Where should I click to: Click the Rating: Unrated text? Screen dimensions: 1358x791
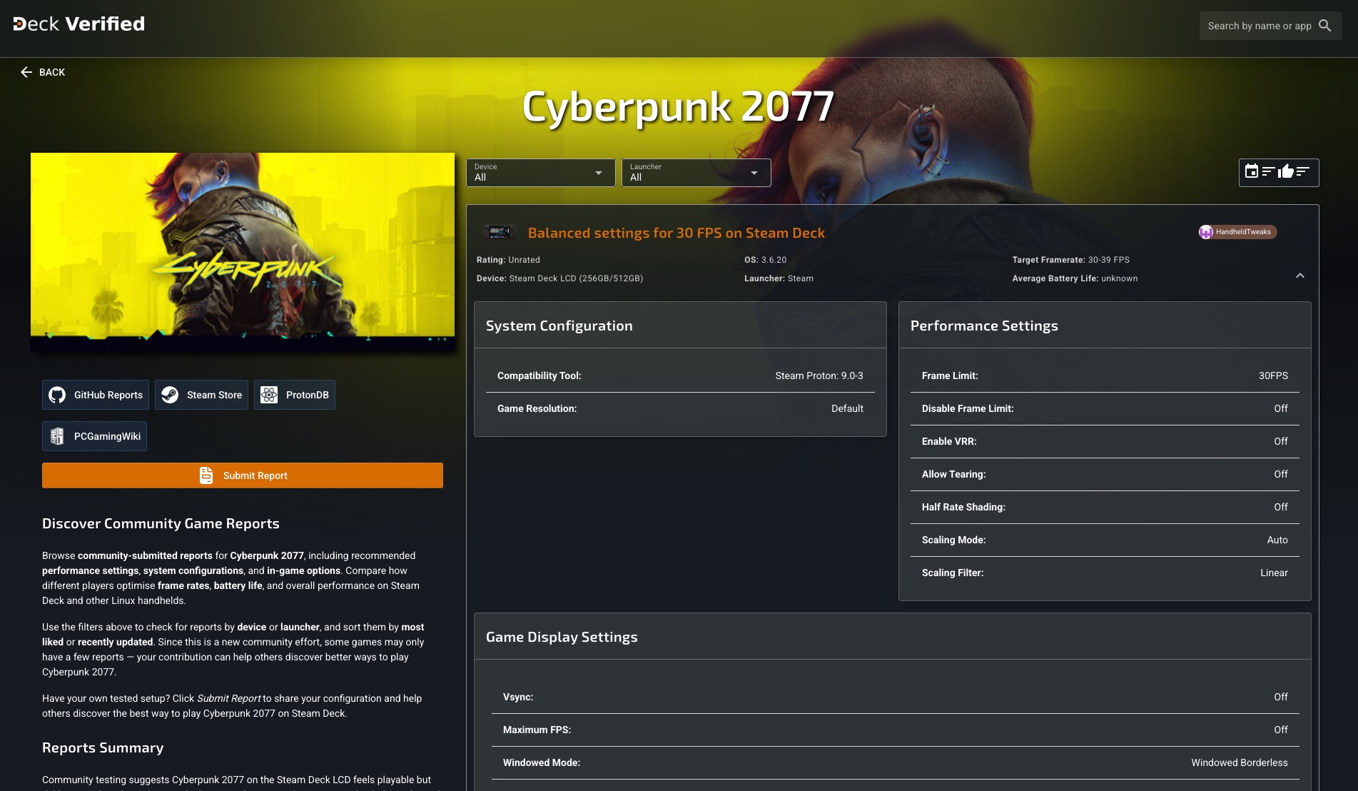point(508,260)
